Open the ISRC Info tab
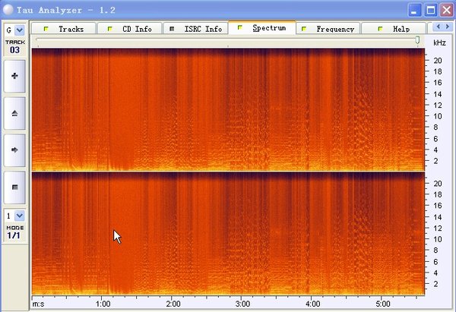Image resolution: width=456 pixels, height=312 pixels. coord(196,29)
